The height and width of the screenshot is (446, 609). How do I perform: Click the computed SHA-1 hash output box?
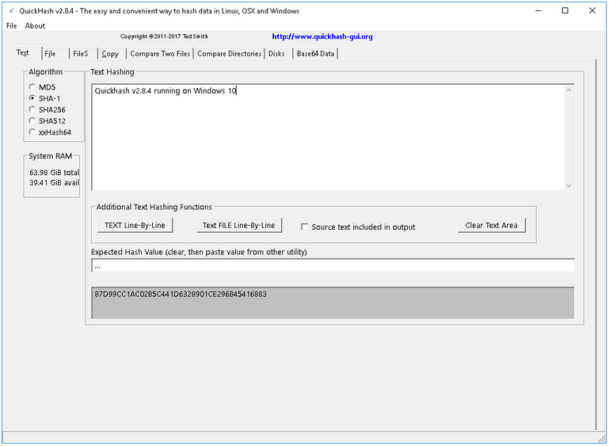tap(333, 303)
